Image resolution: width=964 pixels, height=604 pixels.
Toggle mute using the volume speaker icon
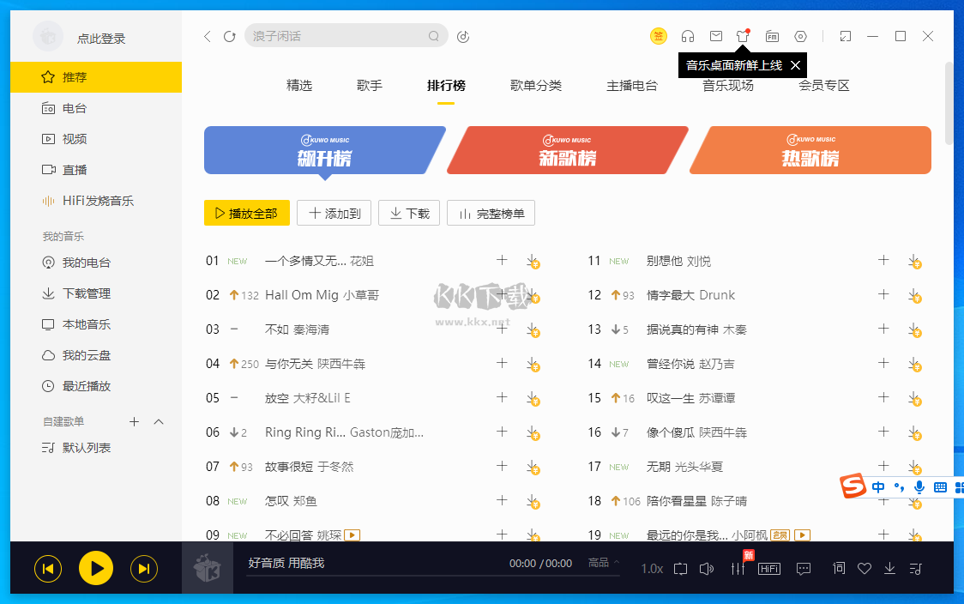click(x=706, y=568)
